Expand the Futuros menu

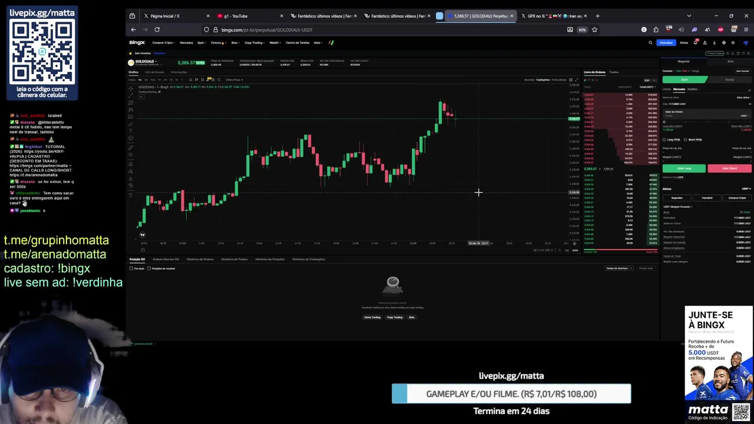[x=219, y=42]
